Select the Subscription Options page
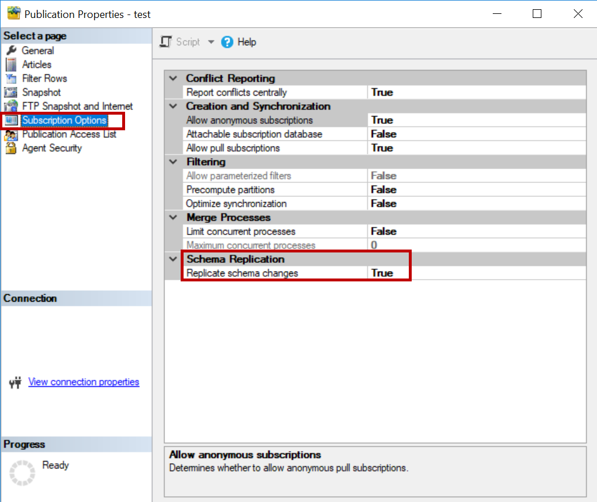The image size is (597, 502). coord(64,120)
